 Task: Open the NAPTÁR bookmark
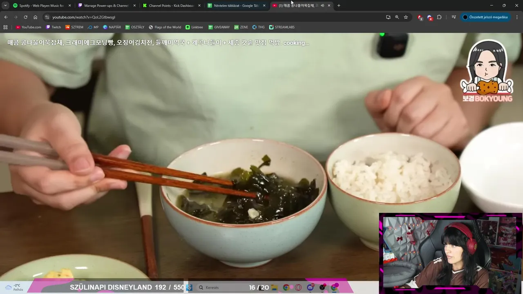point(112,27)
